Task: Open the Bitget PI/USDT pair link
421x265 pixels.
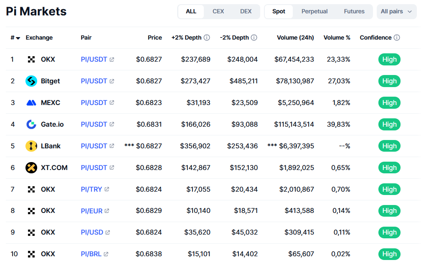Action: click(94, 81)
